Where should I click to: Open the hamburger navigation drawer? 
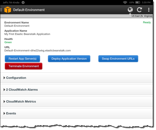pos(1,10)
